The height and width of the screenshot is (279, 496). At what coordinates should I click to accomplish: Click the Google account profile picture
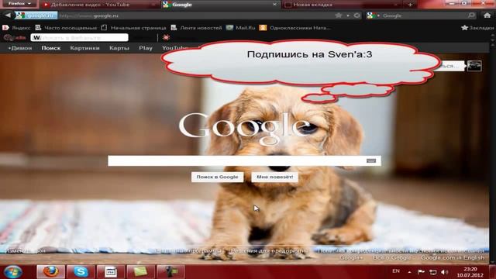(x=474, y=66)
